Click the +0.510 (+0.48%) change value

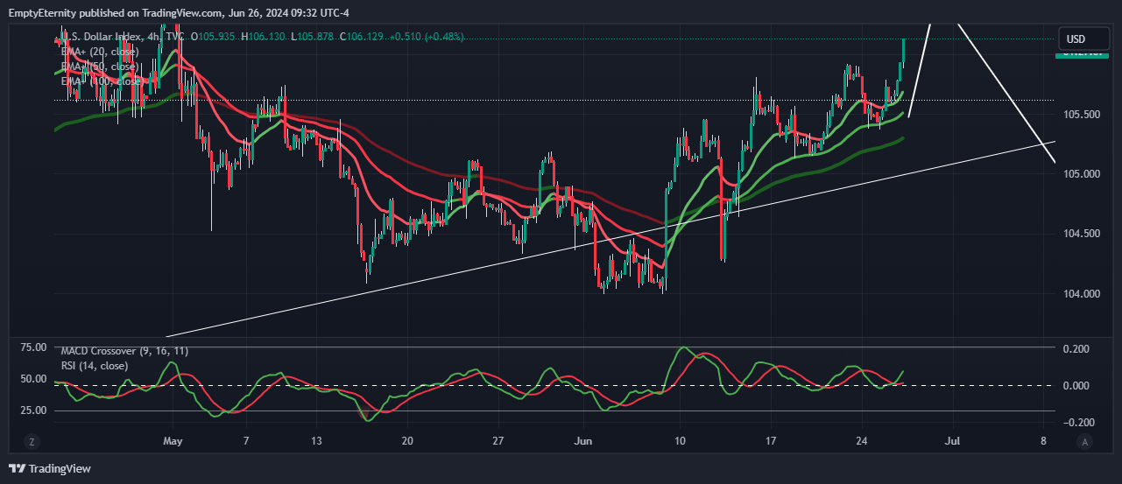point(427,37)
